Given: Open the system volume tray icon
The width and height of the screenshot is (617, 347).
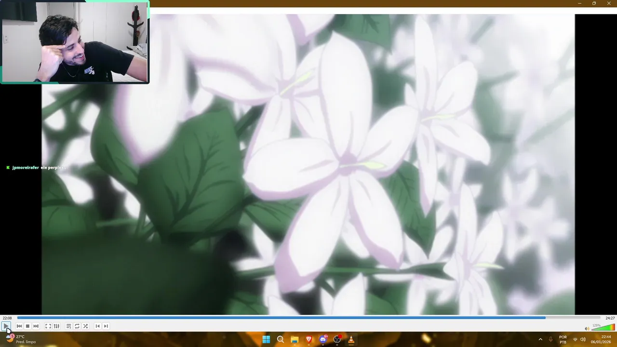Looking at the screenshot, I should coord(583,339).
